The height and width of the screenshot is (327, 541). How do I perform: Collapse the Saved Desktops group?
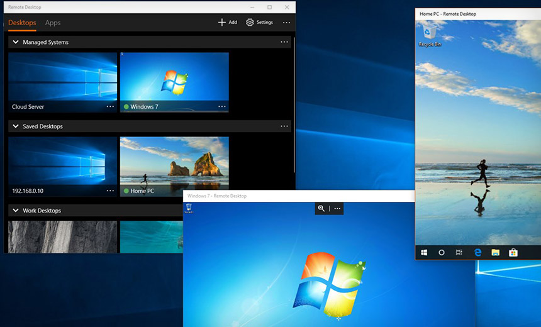pyautogui.click(x=16, y=126)
